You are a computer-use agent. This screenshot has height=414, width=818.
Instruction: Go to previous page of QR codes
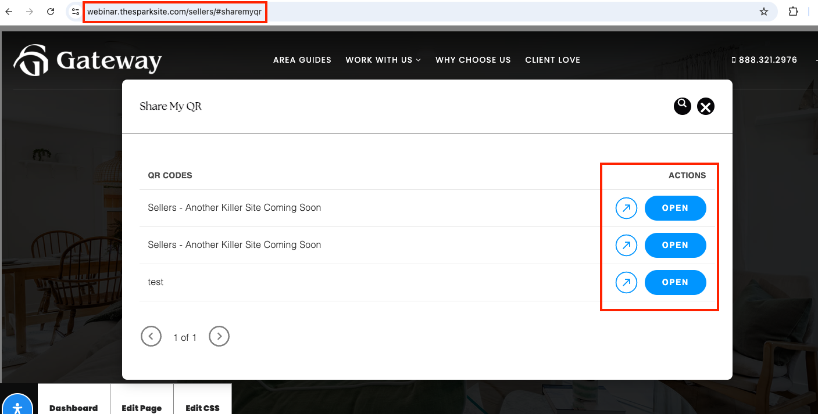pyautogui.click(x=151, y=336)
